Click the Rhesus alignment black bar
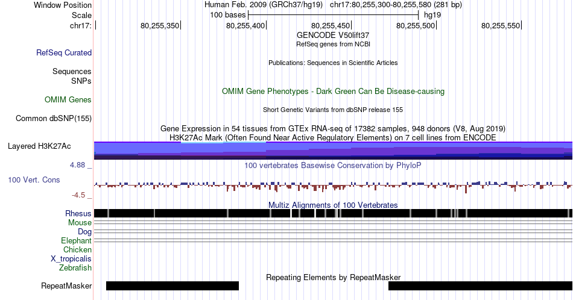The width and height of the screenshot is (573, 300). [333, 213]
